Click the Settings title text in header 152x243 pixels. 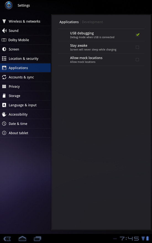24,6
